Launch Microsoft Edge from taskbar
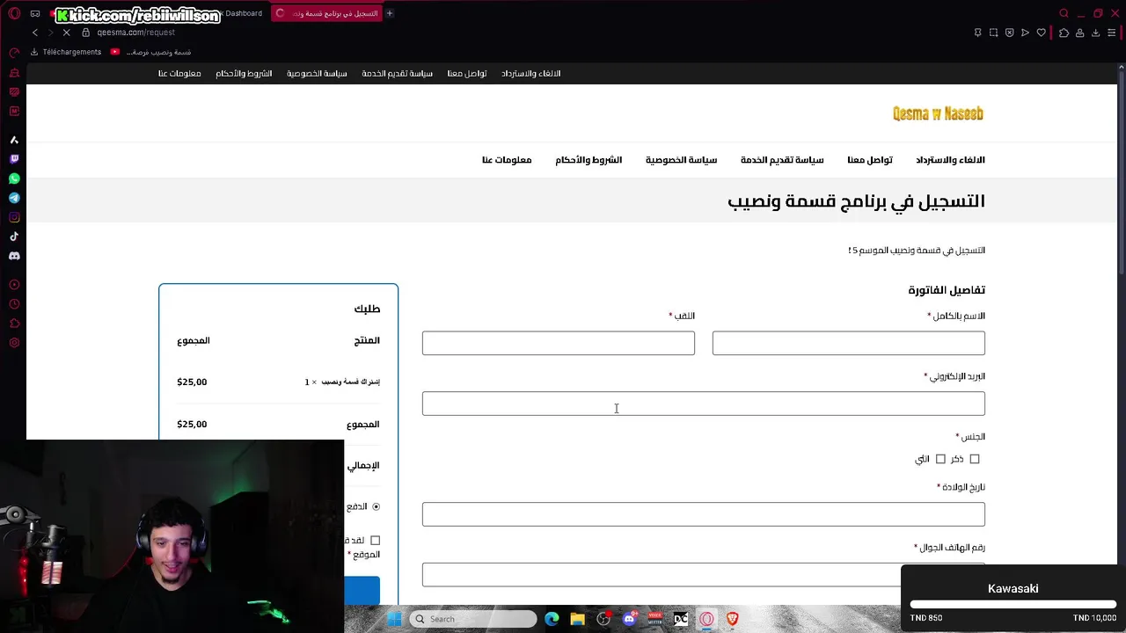Image resolution: width=1126 pixels, height=633 pixels. [552, 619]
